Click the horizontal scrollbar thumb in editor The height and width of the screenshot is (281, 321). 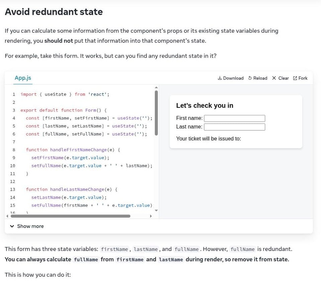(x=71, y=216)
